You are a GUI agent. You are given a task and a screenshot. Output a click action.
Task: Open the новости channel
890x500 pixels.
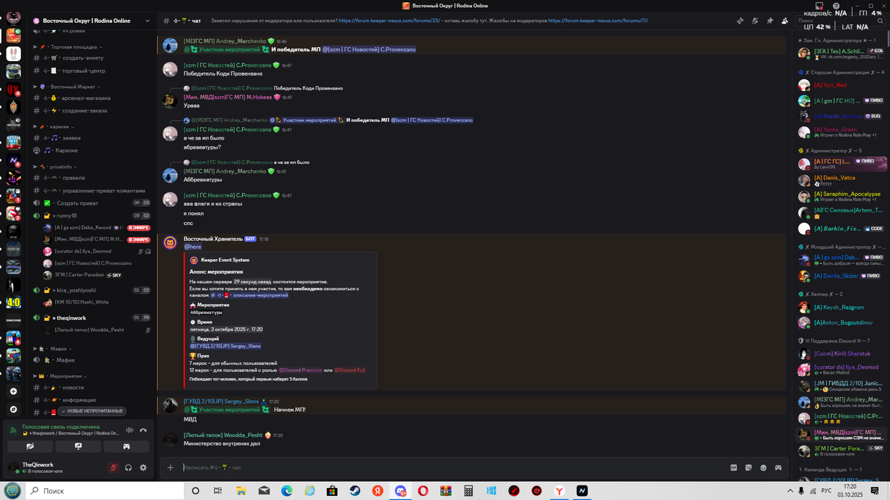pos(91,387)
